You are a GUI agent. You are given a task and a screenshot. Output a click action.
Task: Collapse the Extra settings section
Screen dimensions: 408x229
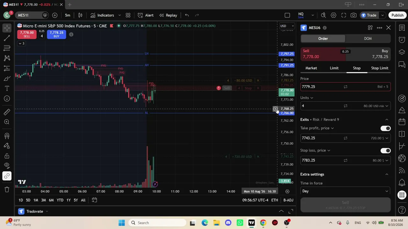tap(387, 174)
